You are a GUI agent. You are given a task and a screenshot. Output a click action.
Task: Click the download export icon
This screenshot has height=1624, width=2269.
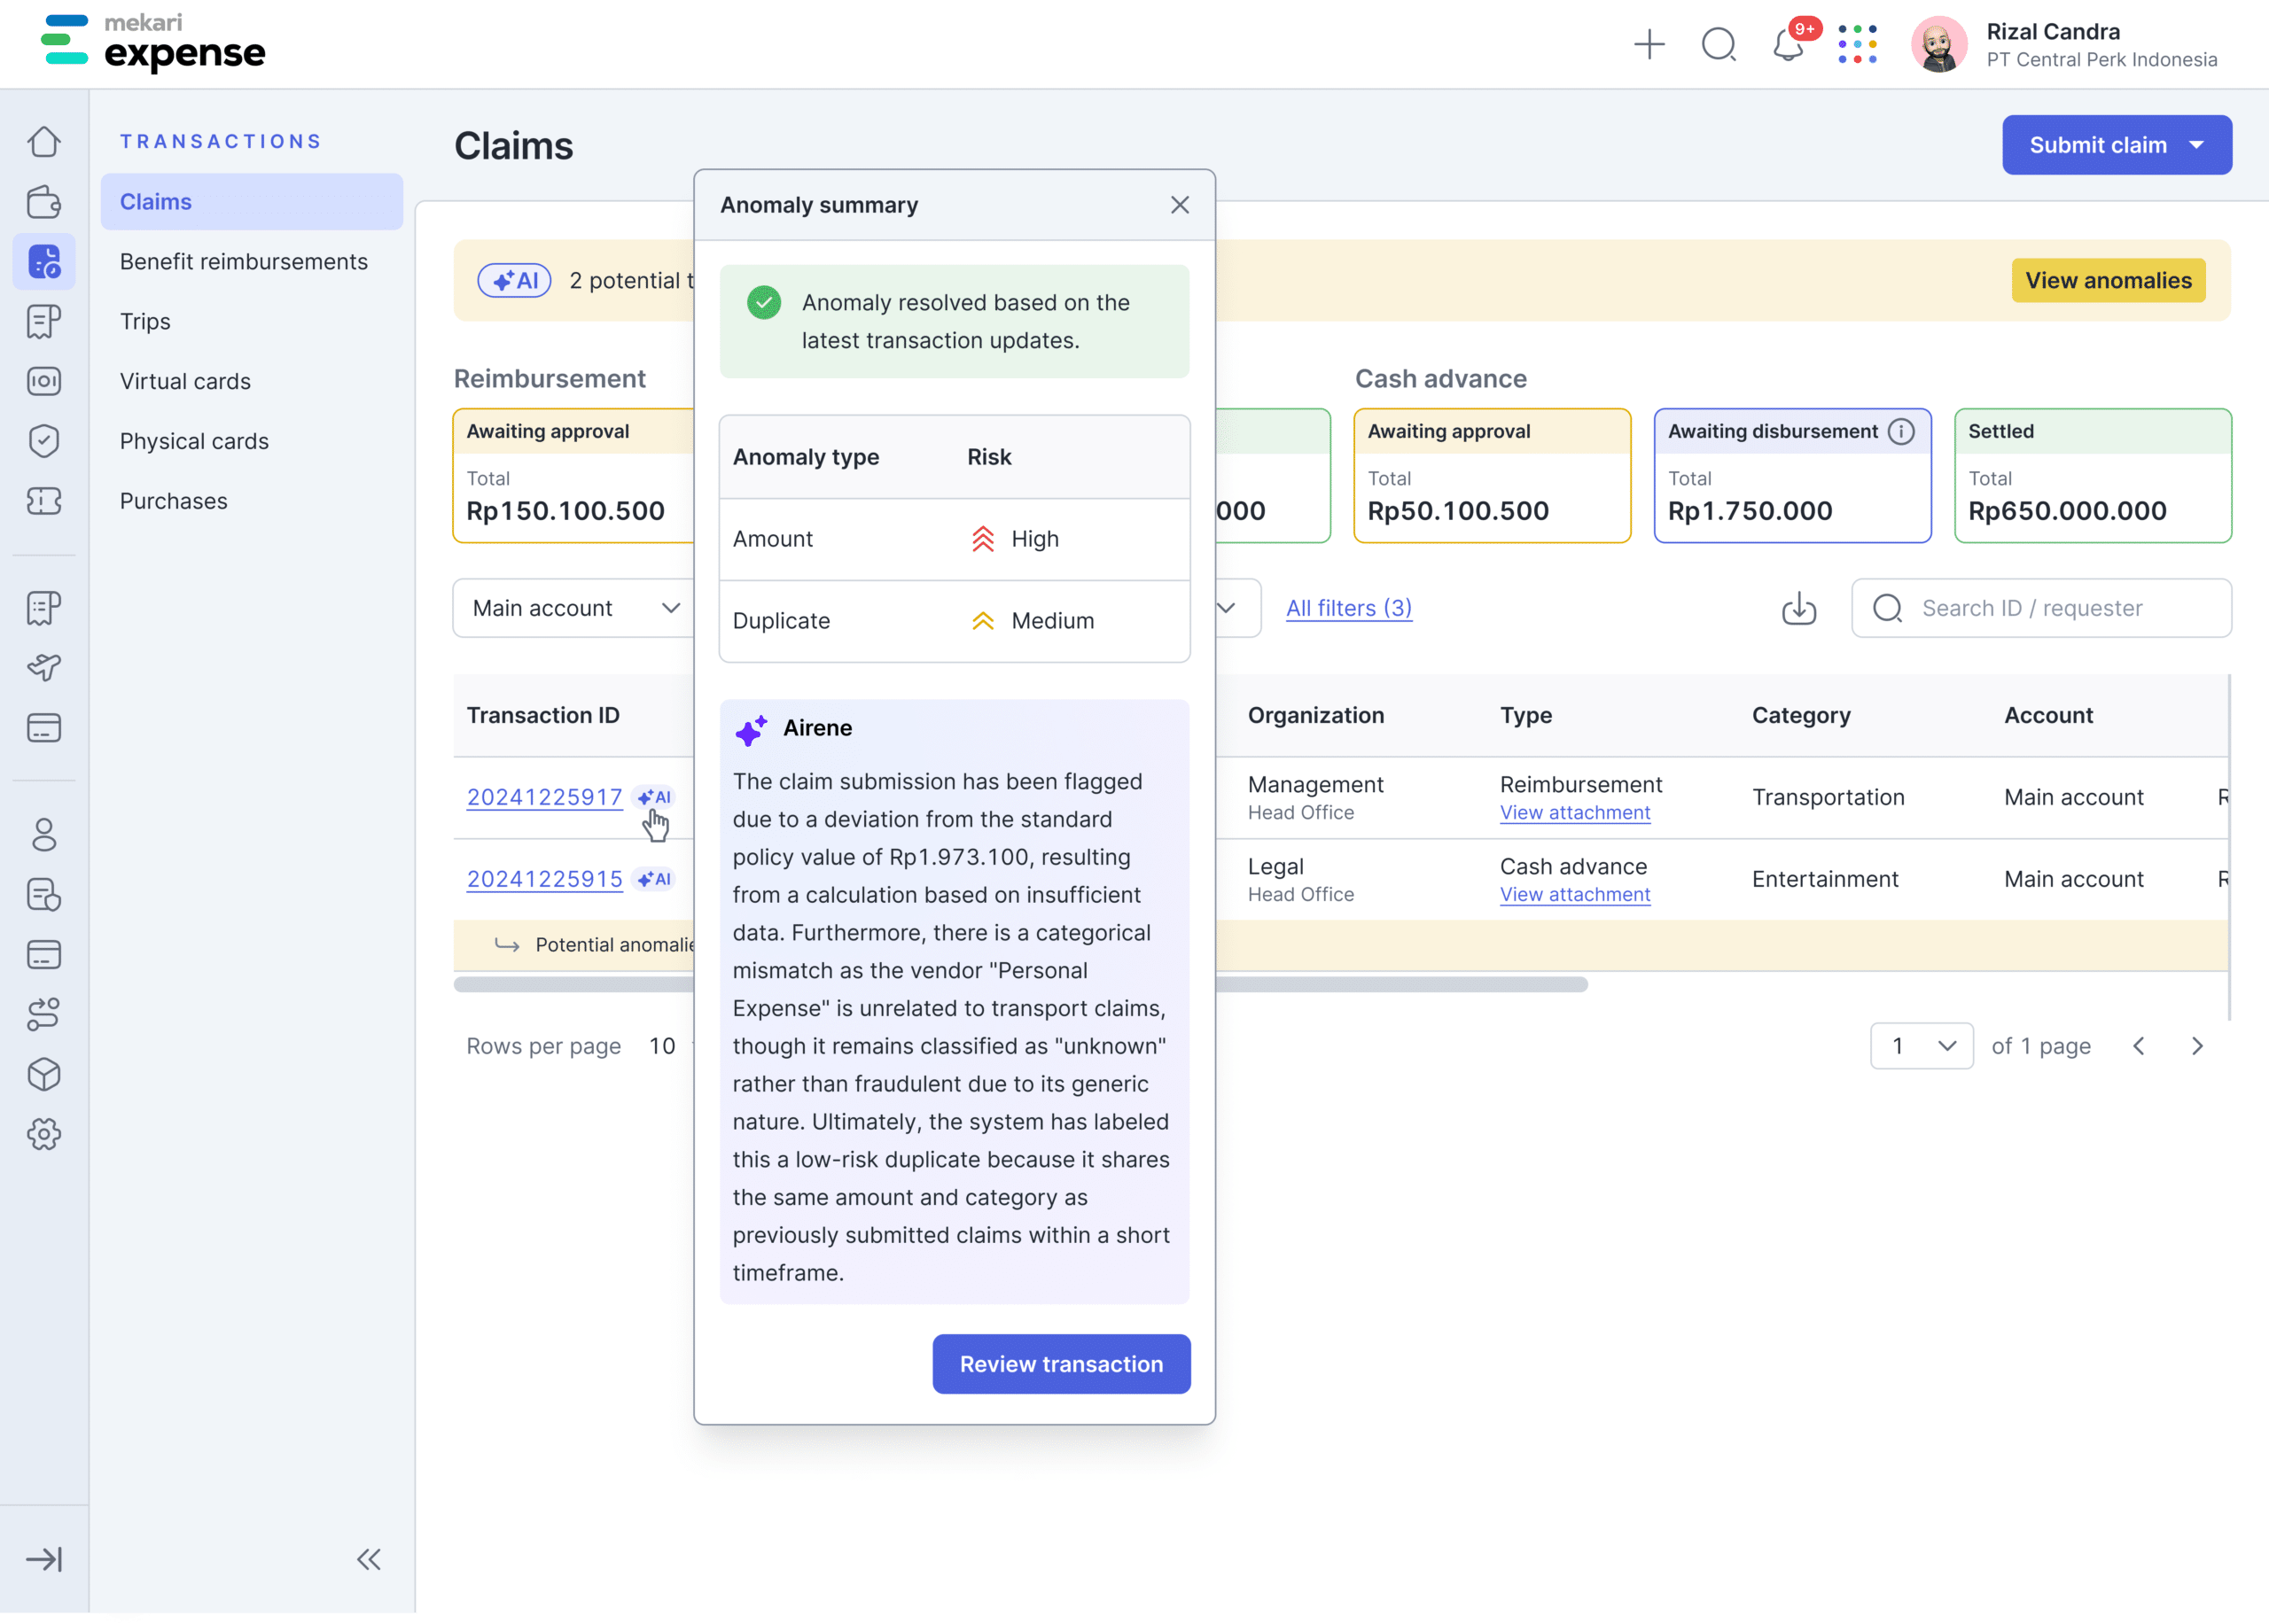coord(1798,608)
